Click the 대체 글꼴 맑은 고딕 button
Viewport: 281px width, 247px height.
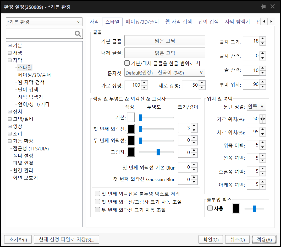[165, 53]
